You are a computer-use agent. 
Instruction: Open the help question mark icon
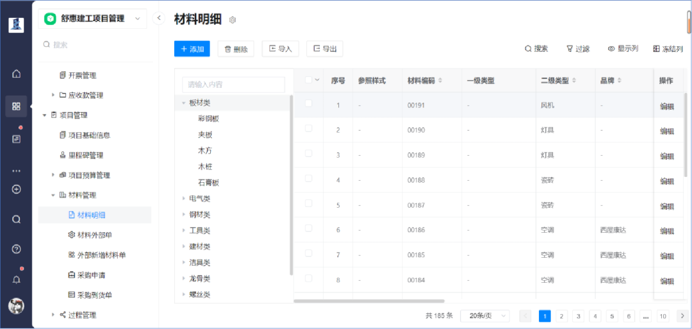[16, 249]
